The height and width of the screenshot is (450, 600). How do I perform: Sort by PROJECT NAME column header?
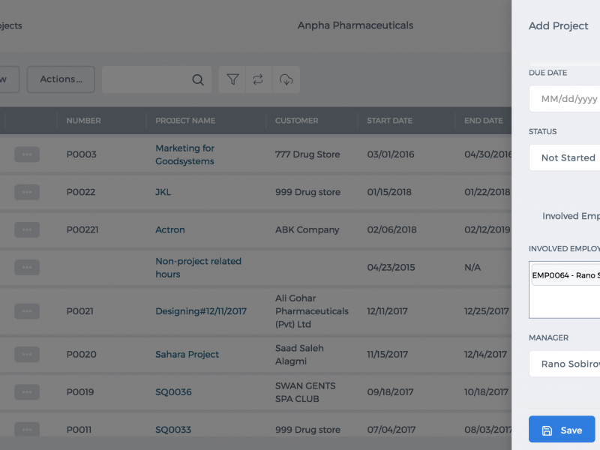coord(185,121)
